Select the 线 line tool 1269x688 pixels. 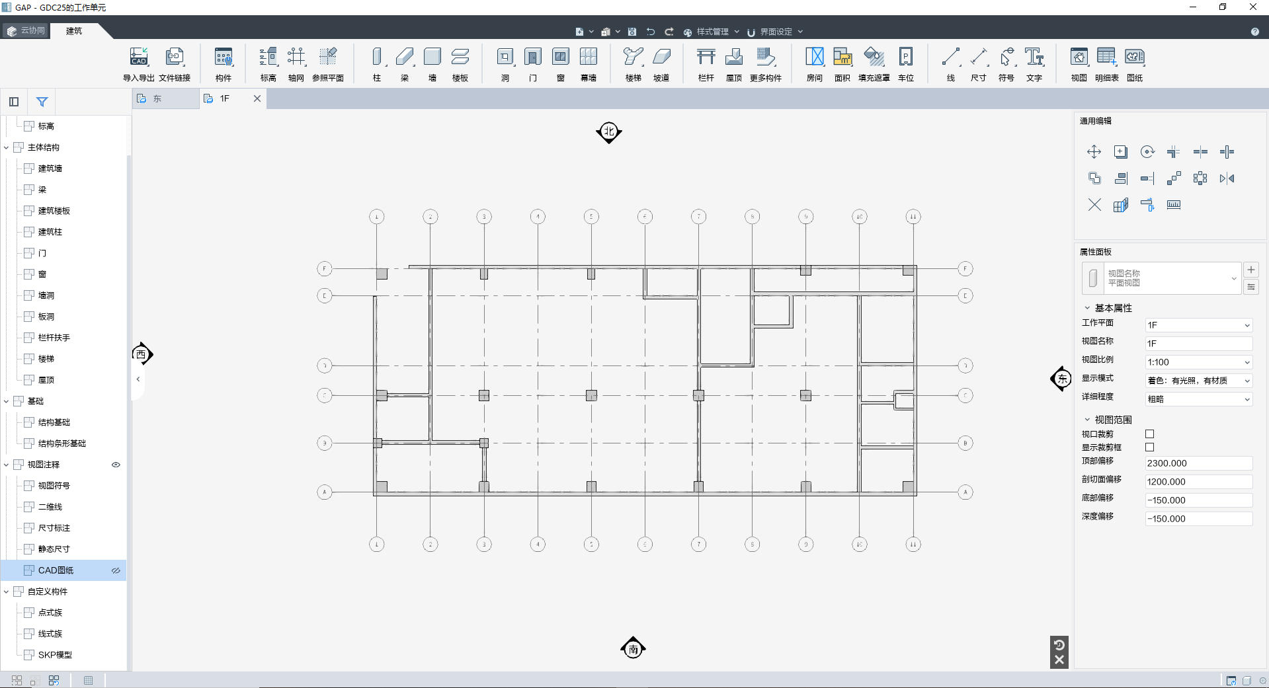click(x=951, y=64)
